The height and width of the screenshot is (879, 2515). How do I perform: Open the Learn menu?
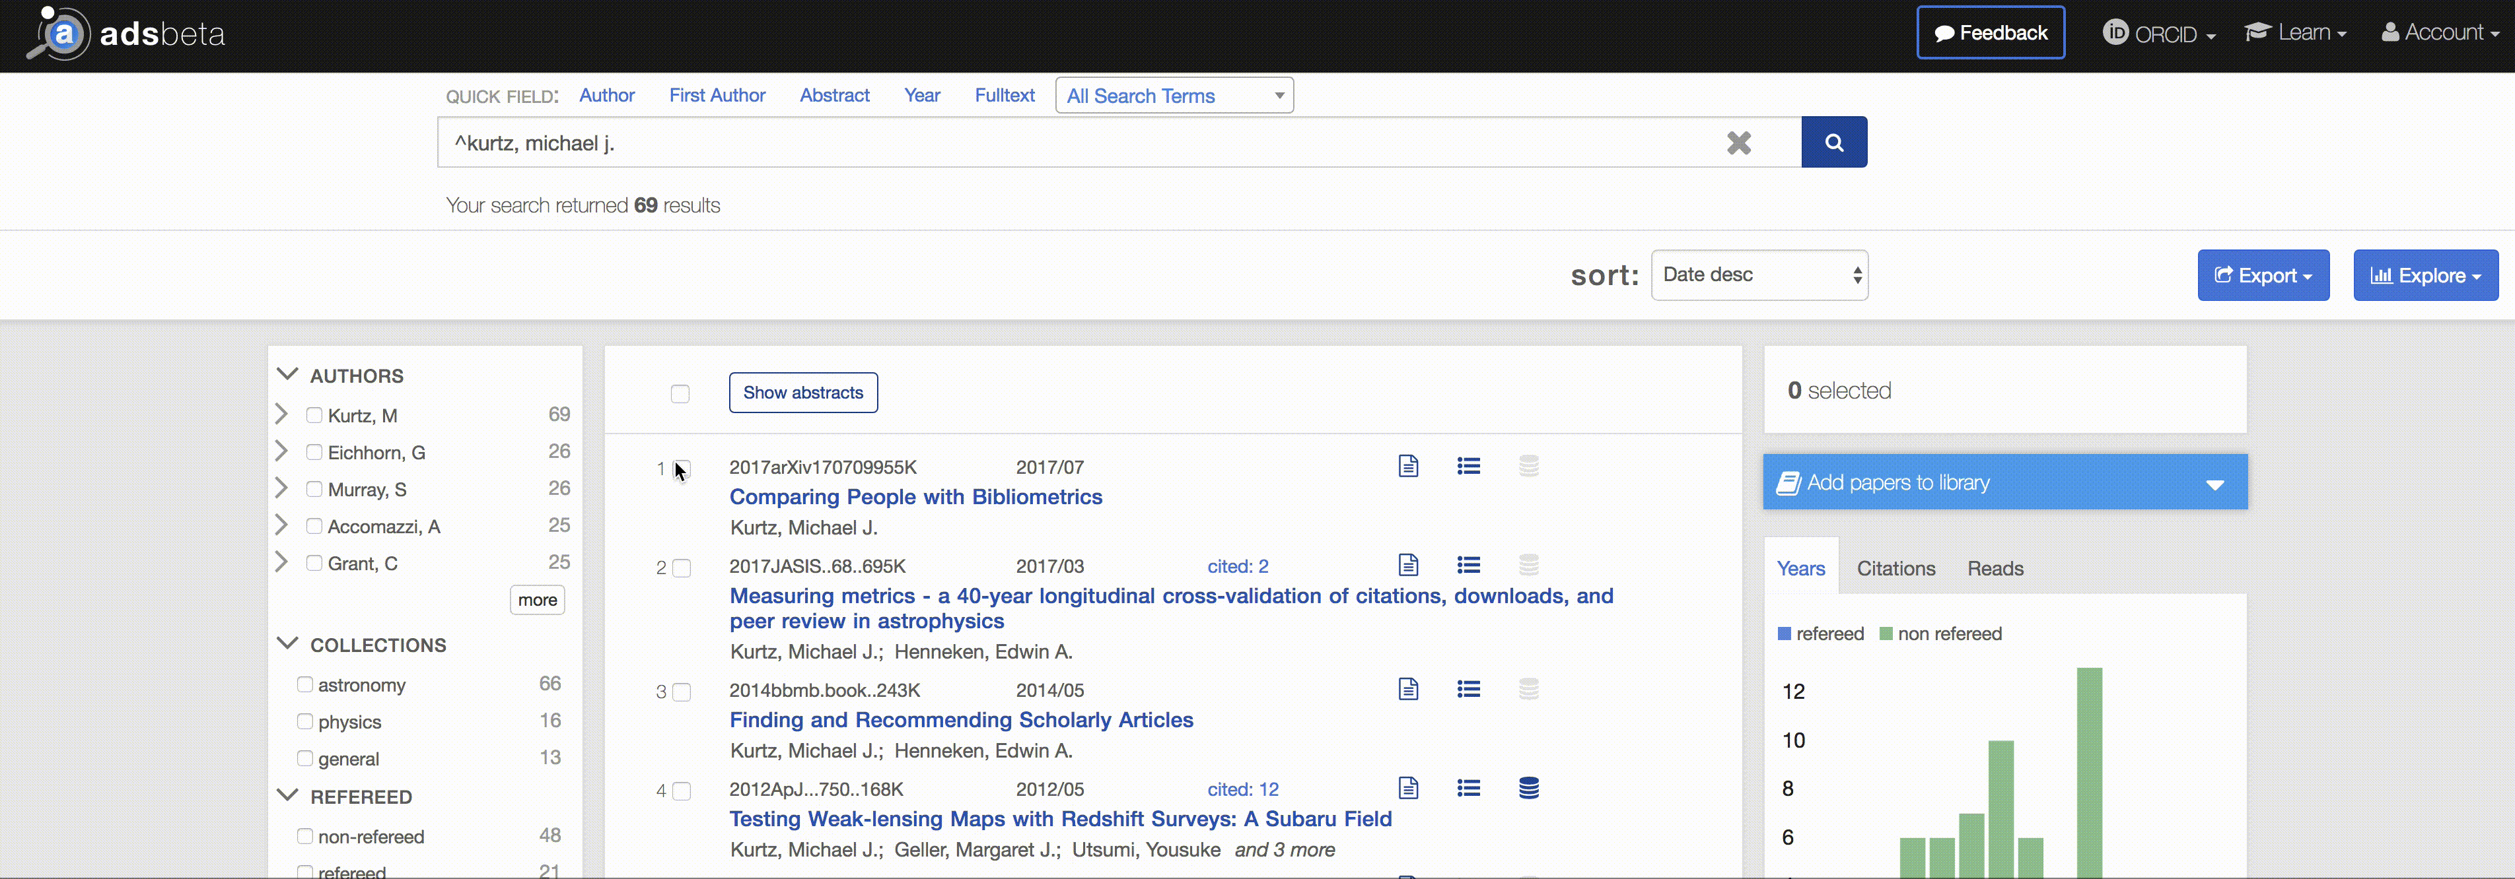coord(2296,32)
